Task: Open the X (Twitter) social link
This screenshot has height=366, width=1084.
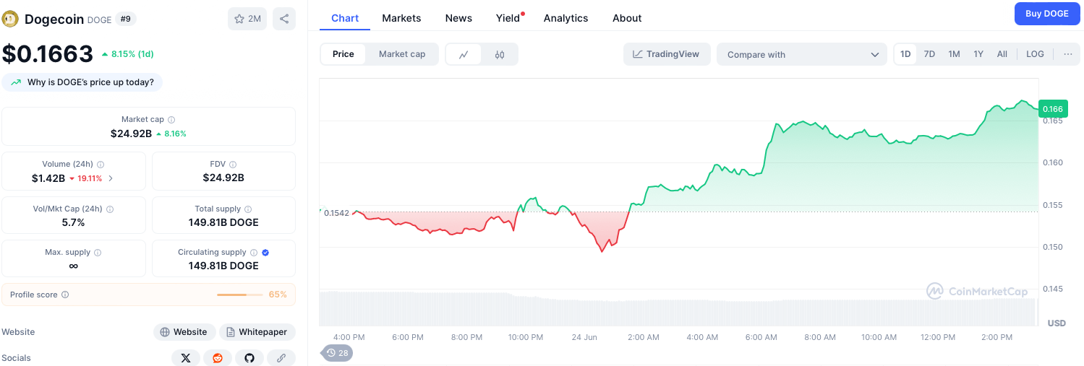Action: click(x=186, y=357)
